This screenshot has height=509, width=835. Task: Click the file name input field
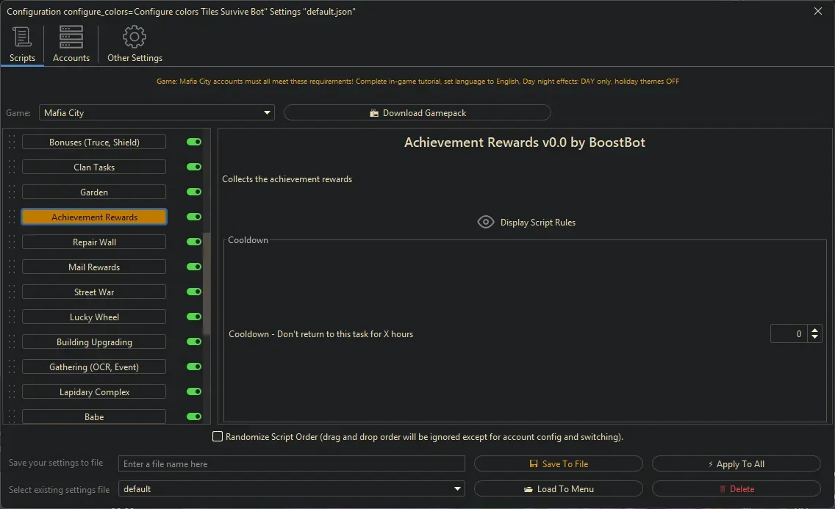coord(292,463)
